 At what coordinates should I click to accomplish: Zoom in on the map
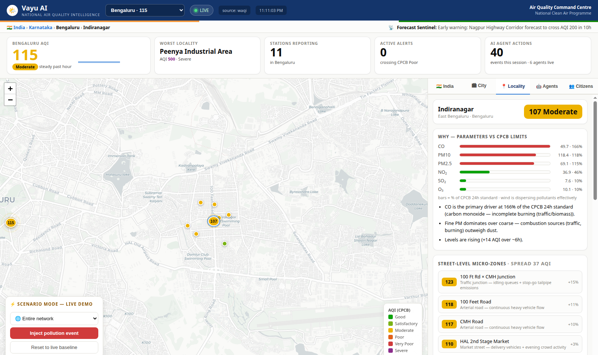point(10,89)
